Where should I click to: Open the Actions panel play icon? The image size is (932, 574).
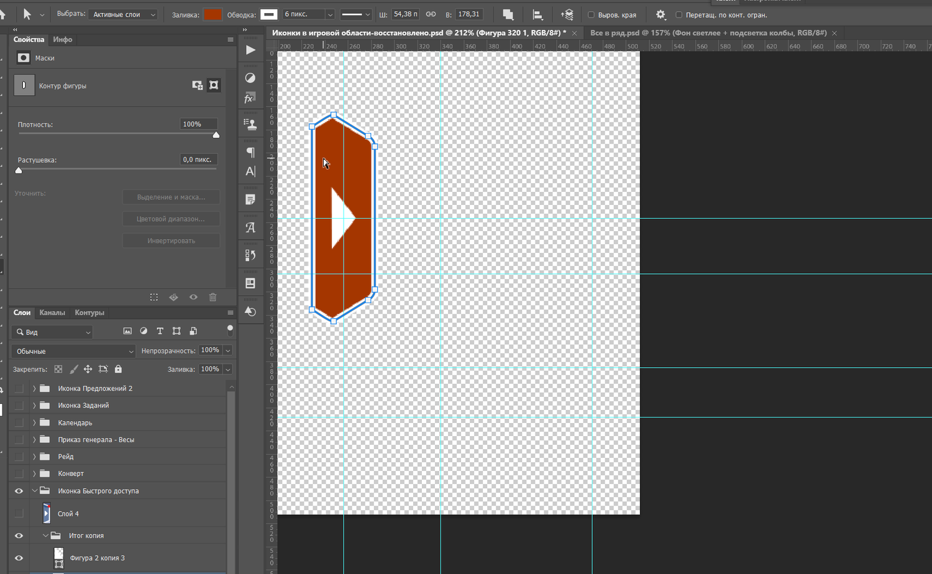pos(250,50)
